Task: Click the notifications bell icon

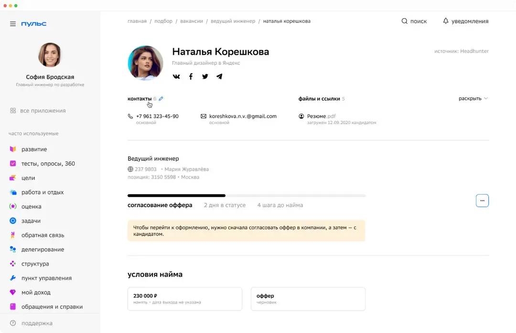Action: click(446, 21)
